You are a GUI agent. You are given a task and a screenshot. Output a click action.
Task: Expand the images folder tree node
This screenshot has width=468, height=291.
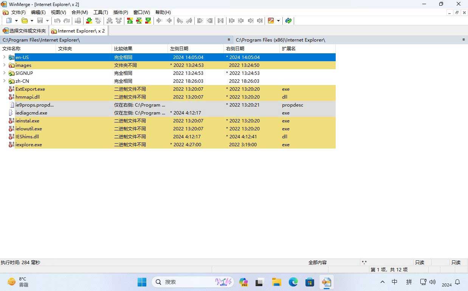(x=4, y=65)
